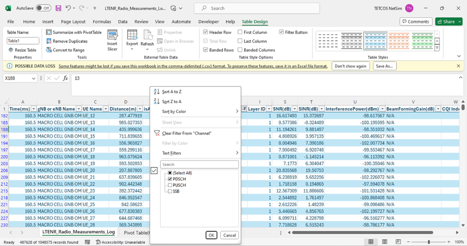Check the PUSCH filter checkbox
Viewport: 467px width, 246px height.
pyautogui.click(x=170, y=185)
